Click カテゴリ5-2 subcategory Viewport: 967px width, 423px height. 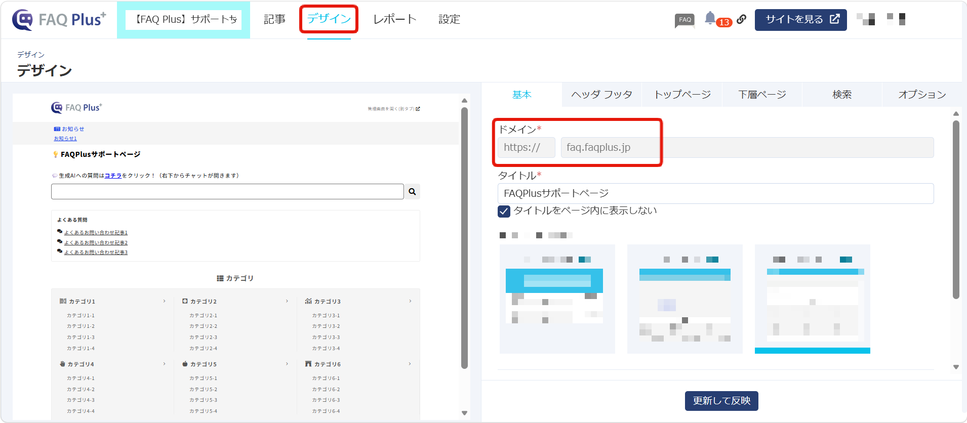203,389
